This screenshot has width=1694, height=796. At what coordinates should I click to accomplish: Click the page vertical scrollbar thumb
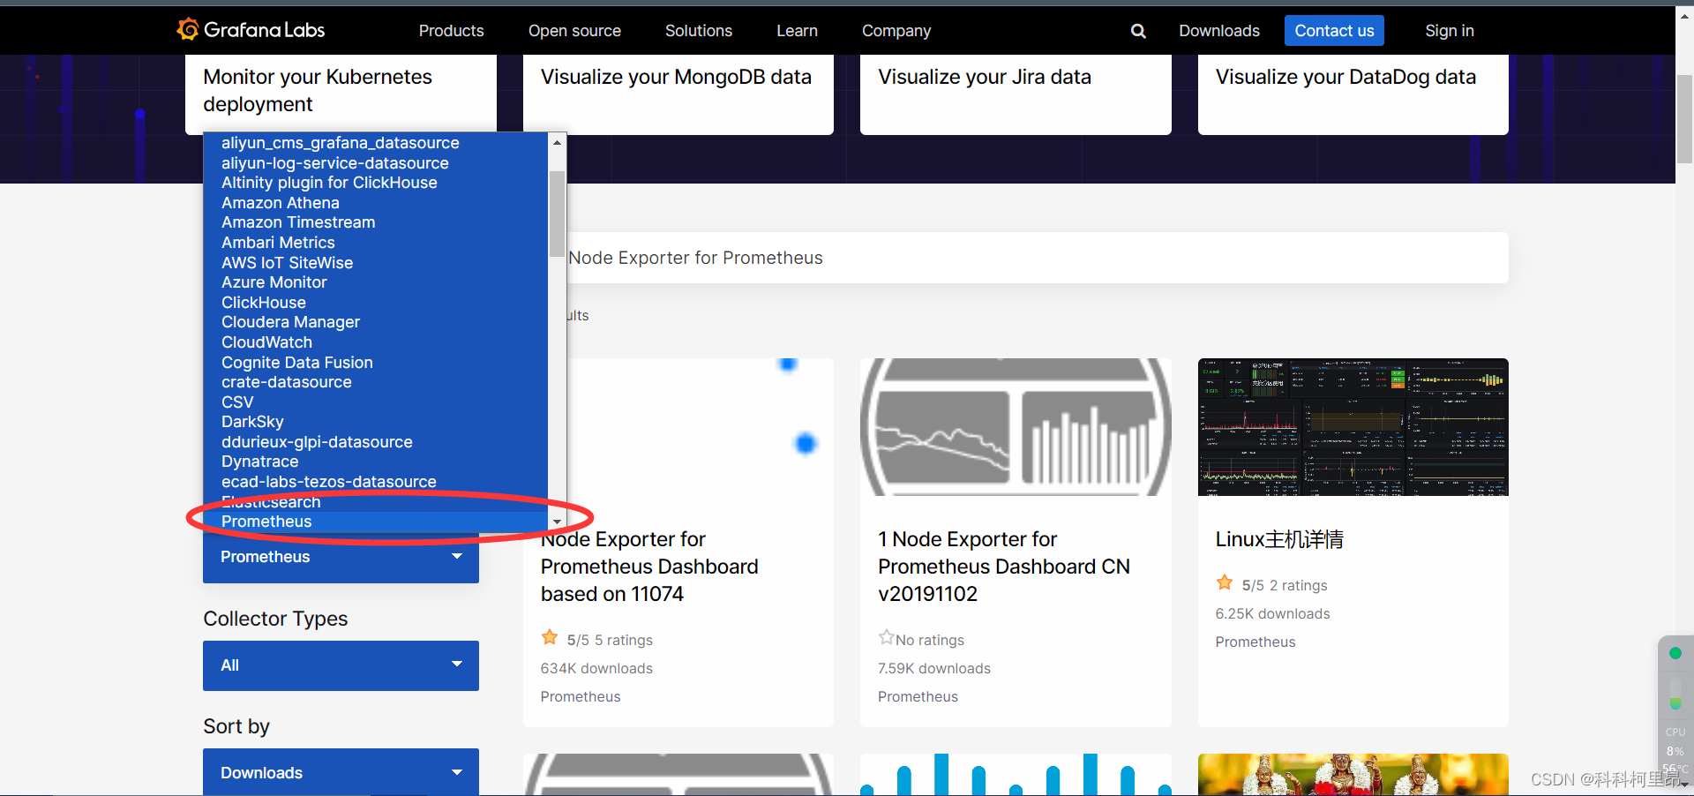tap(1684, 118)
